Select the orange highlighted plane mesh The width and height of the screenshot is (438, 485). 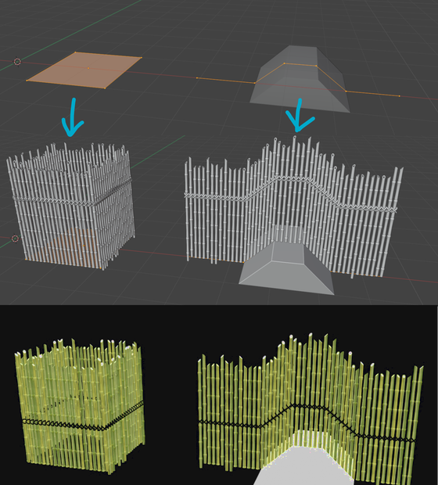pyautogui.click(x=84, y=70)
